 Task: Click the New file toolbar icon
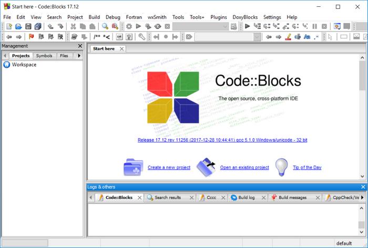(9, 26)
